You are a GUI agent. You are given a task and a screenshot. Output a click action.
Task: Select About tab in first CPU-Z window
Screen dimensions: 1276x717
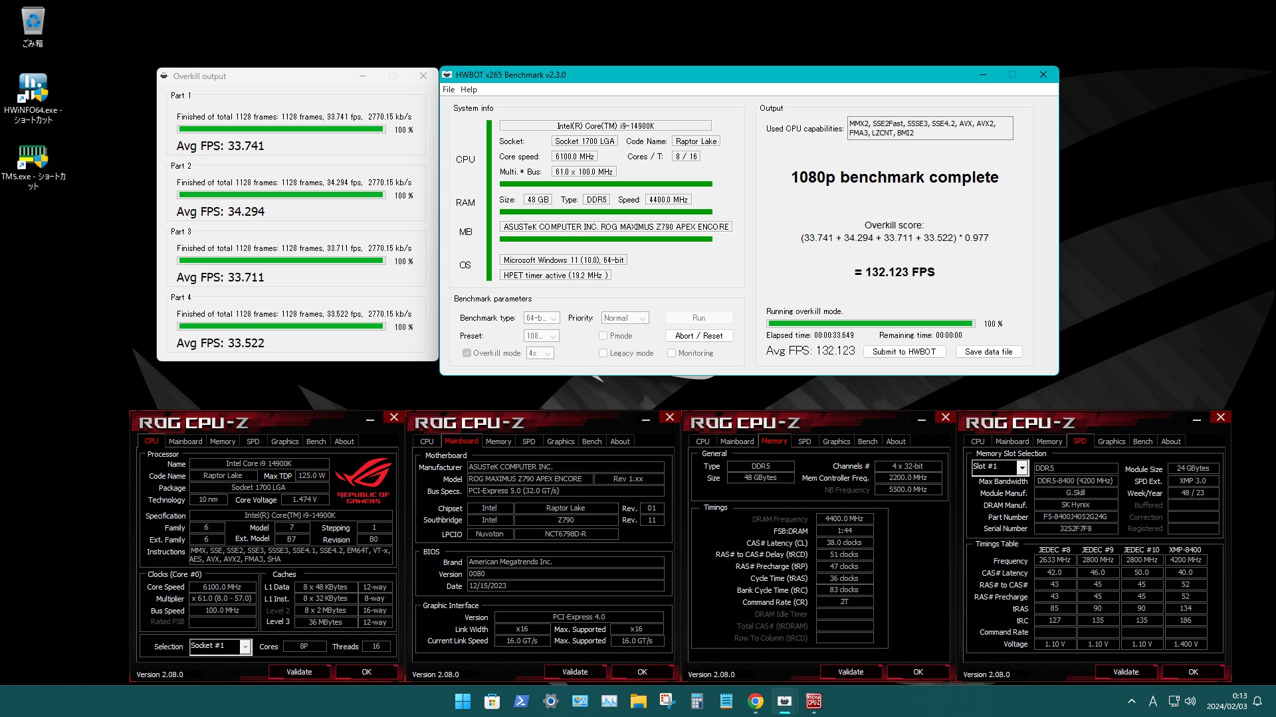(344, 441)
